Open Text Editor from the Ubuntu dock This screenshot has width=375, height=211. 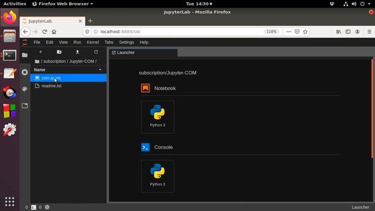click(x=9, y=73)
